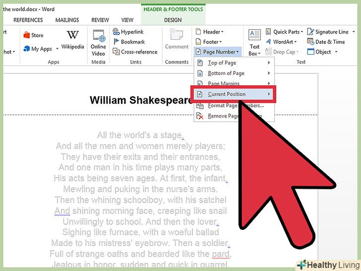The width and height of the screenshot is (361, 271).
Task: Insert an Online Video
Action: pyautogui.click(x=98, y=43)
